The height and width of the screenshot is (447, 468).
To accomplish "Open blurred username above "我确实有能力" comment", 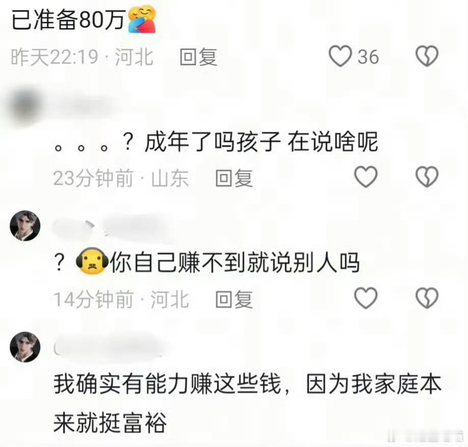I will tap(107, 348).
